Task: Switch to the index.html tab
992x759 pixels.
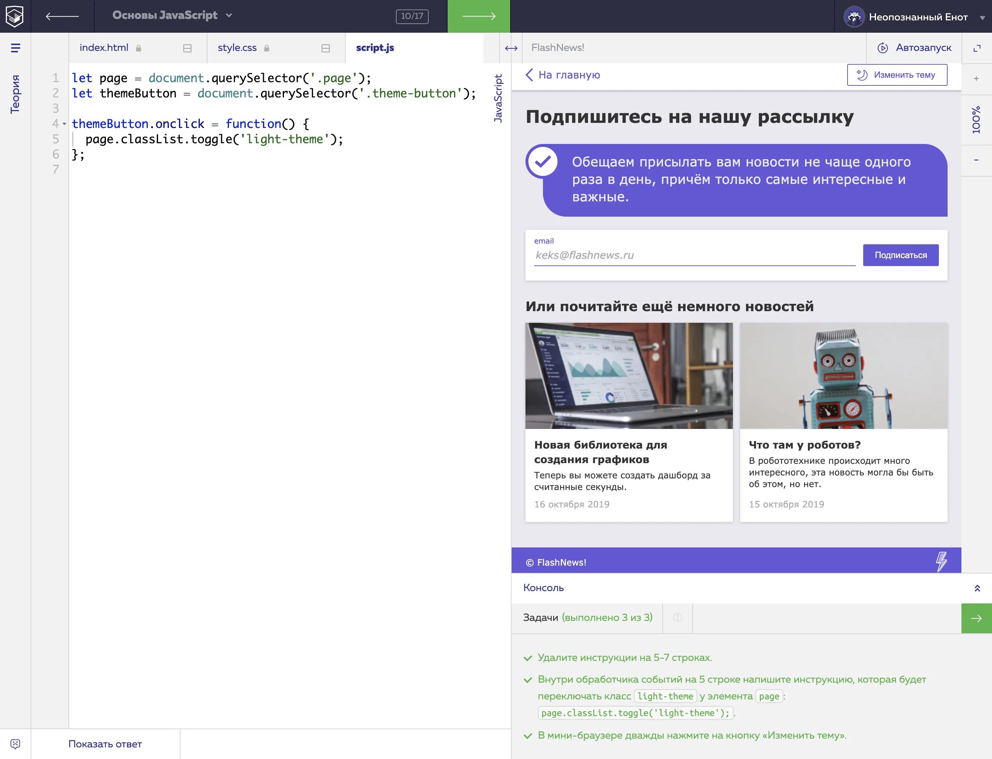Action: (x=104, y=48)
